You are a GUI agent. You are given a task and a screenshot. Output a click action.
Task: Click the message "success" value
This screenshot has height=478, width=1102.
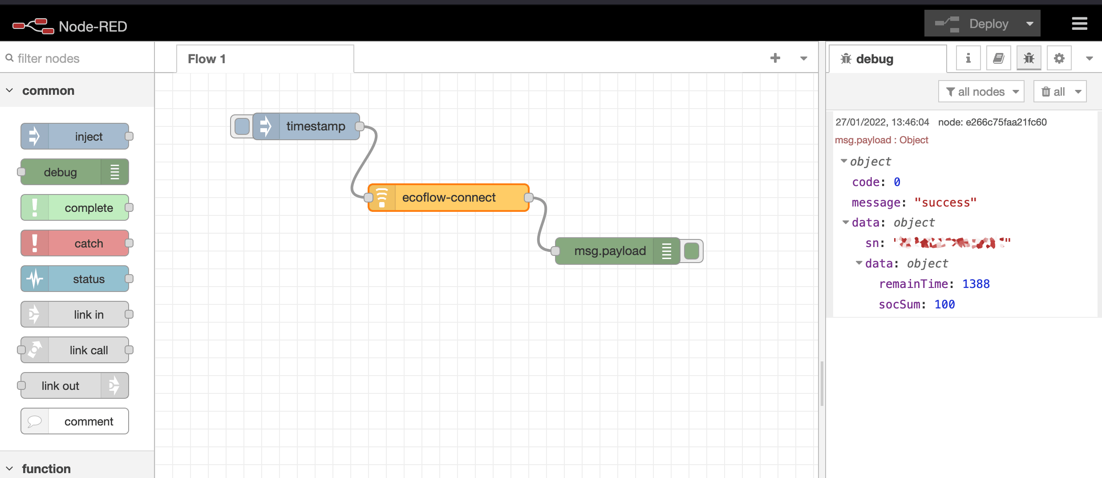[x=945, y=203]
